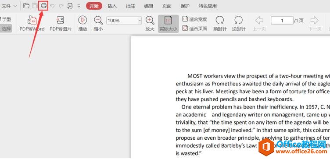Click the words "Bartleby's Law" in document
Viewport: 330px width, 159px height.
pos(239,145)
